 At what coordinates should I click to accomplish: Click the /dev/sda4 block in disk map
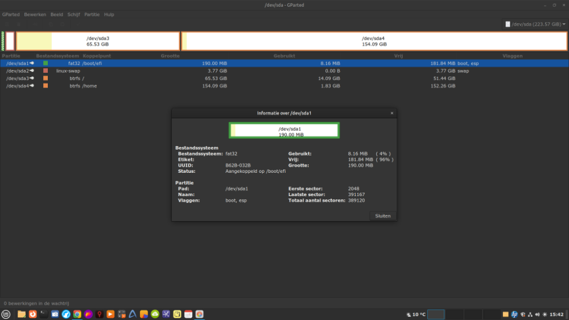373,41
